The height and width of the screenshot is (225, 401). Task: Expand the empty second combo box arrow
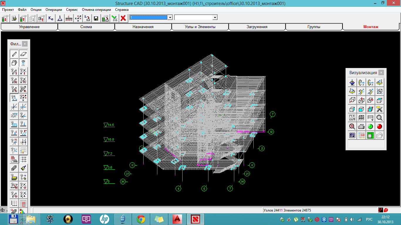215,18
